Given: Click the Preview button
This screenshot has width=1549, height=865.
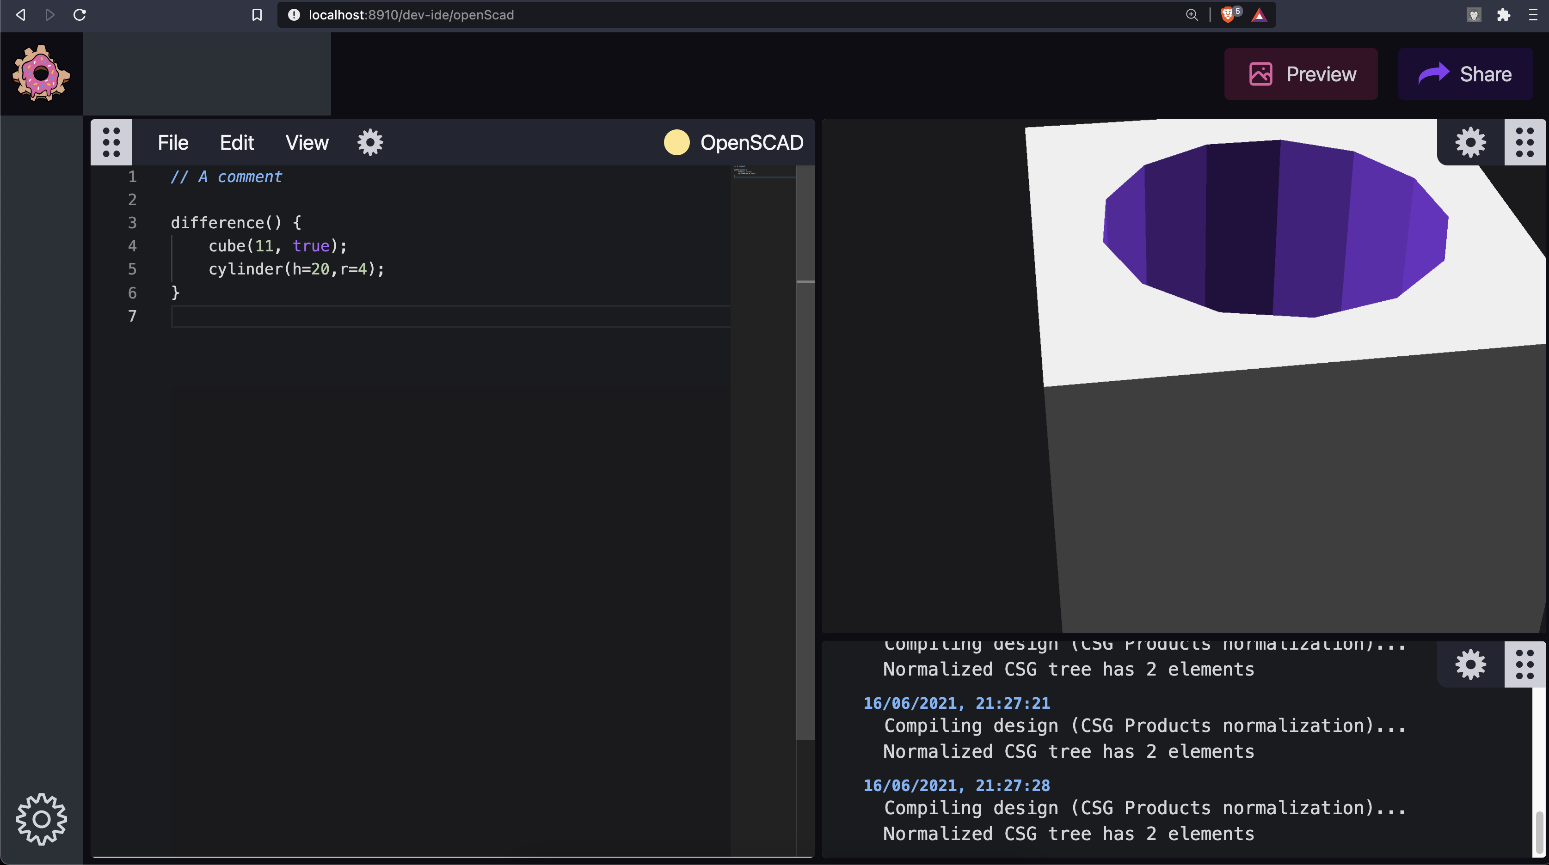Looking at the screenshot, I should [1301, 74].
